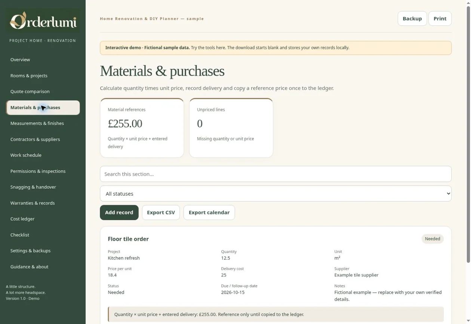The image size is (471, 324).
Task: Click the due date 2026-10-15
Action: pyautogui.click(x=233, y=292)
